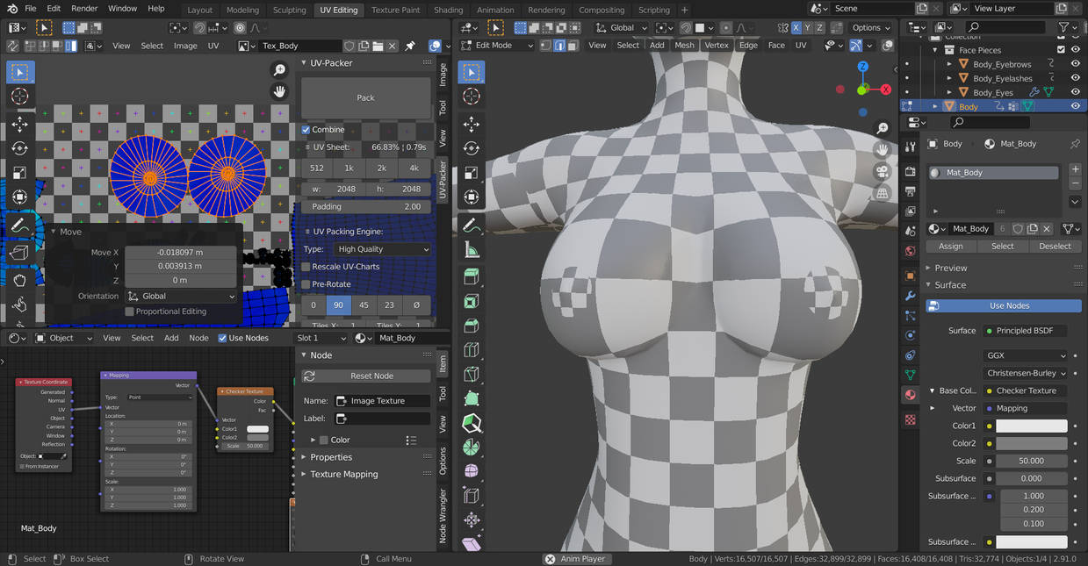The width and height of the screenshot is (1088, 566).
Task: Choose the Measure tool in 3D viewport
Action: coord(472,250)
